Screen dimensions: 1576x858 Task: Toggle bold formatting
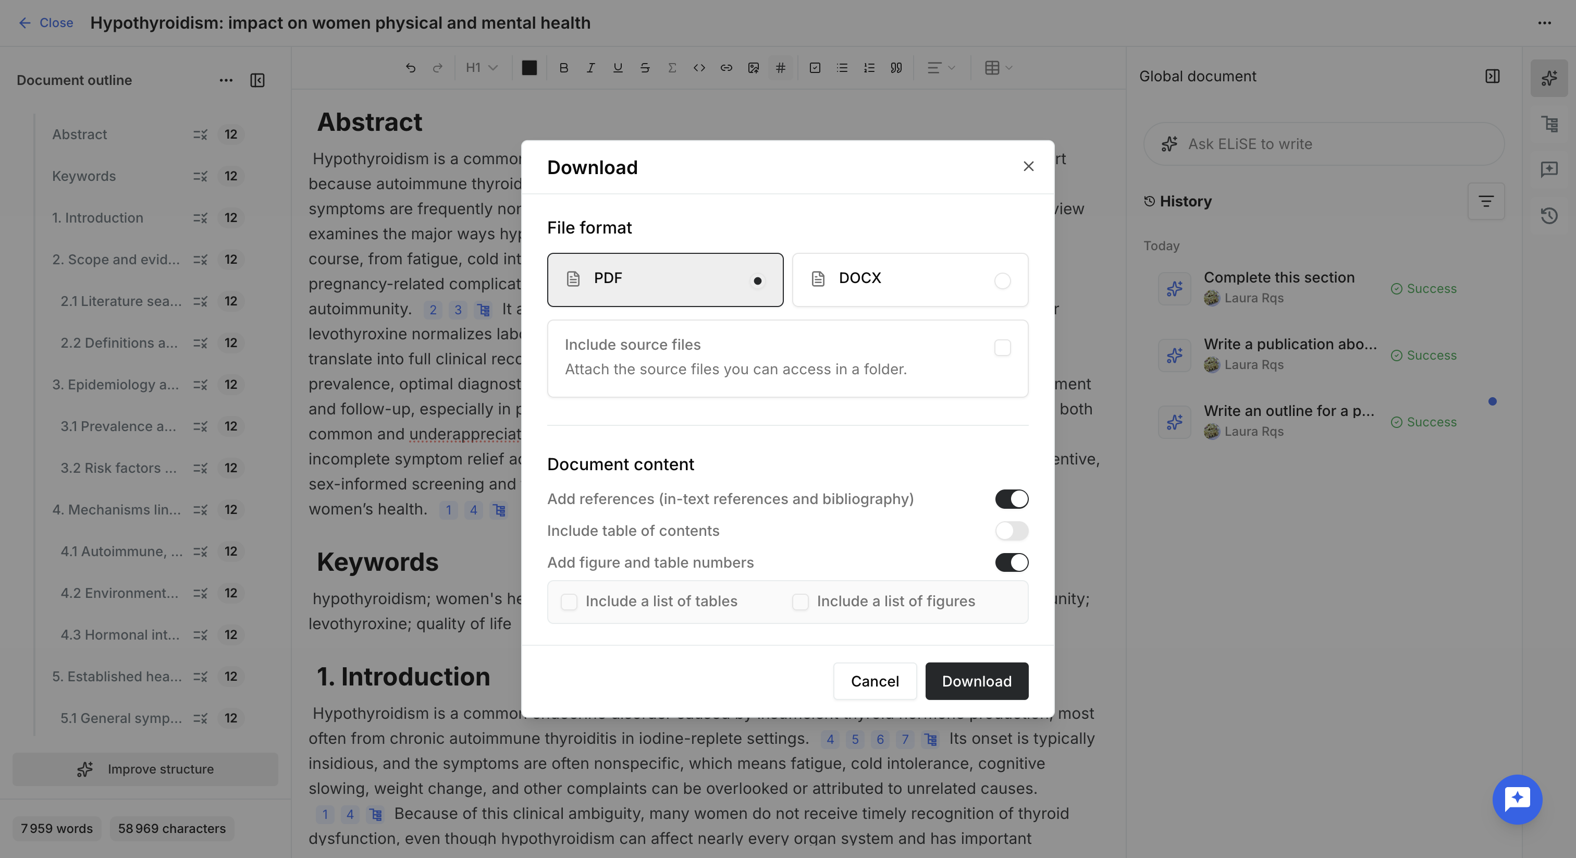(x=563, y=68)
